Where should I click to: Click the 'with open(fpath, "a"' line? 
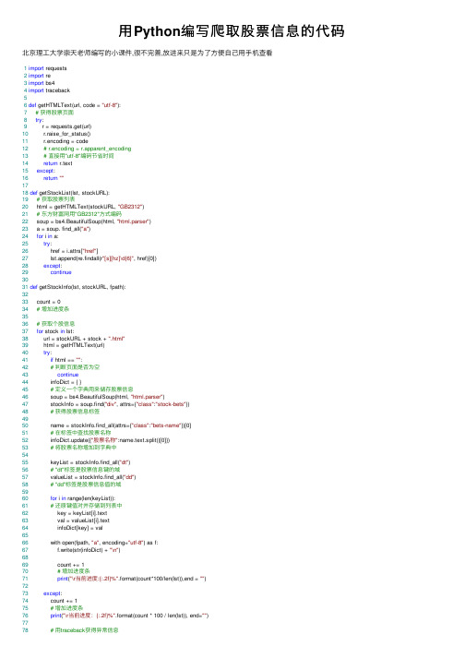[104, 543]
